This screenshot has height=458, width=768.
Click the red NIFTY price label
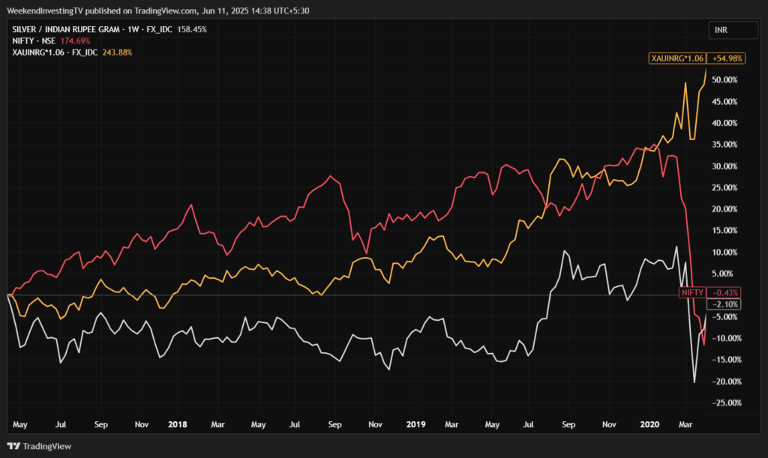tap(692, 292)
